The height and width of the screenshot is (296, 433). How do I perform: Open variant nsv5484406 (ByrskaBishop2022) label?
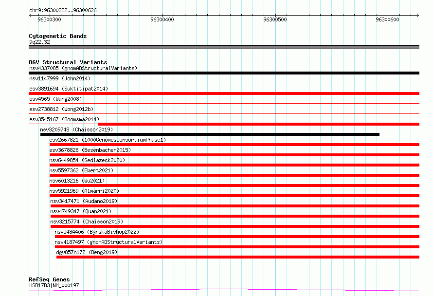click(97, 232)
